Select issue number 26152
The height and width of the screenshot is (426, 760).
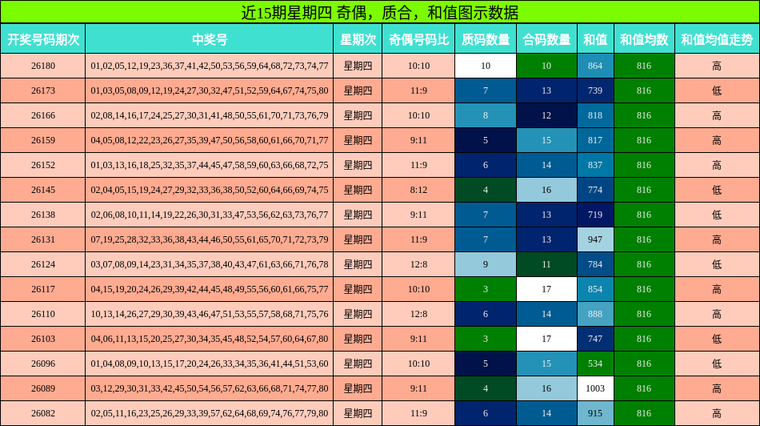click(42, 165)
